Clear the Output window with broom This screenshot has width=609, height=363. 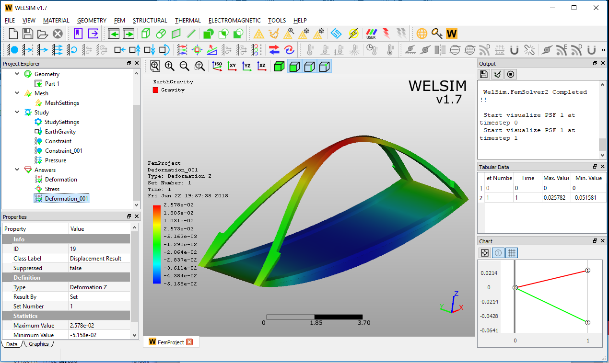click(x=497, y=74)
